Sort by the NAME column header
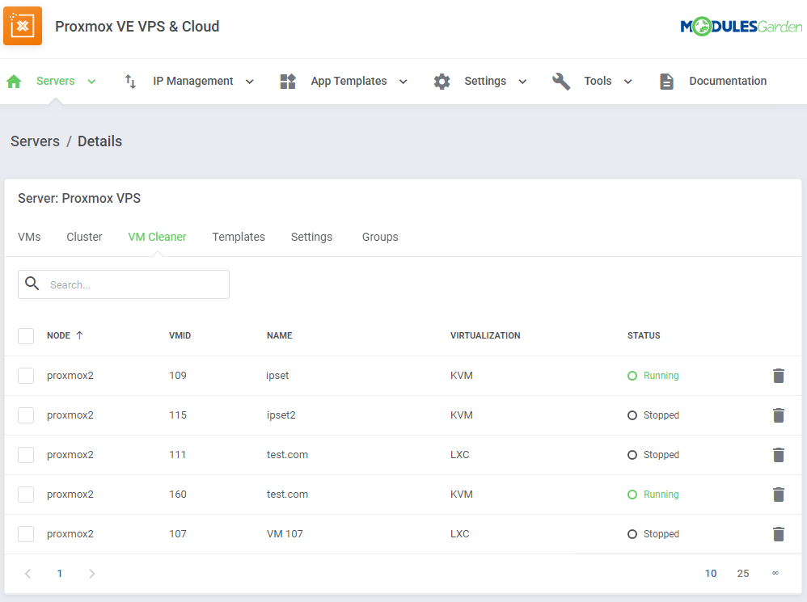Viewport: 807px width, 602px height. 280,335
